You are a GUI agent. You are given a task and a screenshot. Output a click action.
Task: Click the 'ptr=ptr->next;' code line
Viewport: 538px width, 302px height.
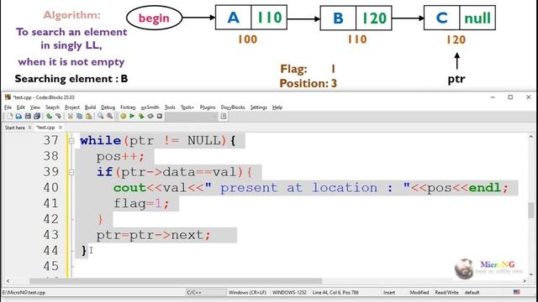(x=153, y=235)
